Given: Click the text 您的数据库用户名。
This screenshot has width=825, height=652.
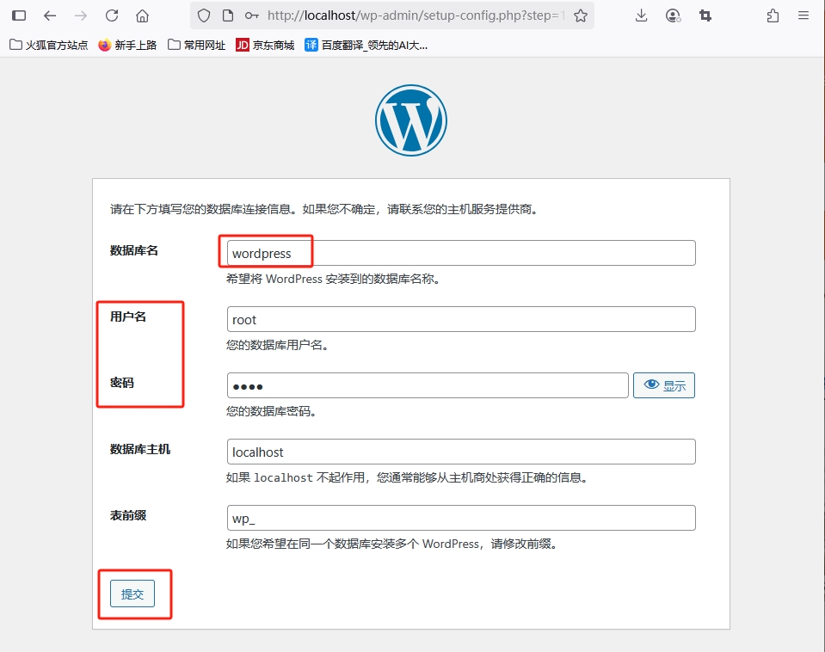Looking at the screenshot, I should click(x=277, y=345).
